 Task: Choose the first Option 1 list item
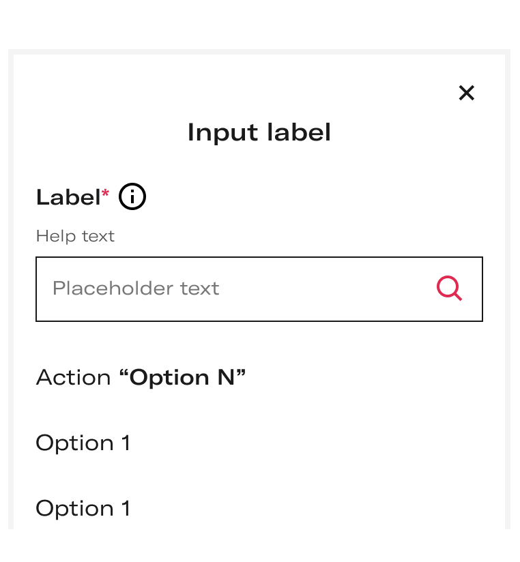[259, 443]
